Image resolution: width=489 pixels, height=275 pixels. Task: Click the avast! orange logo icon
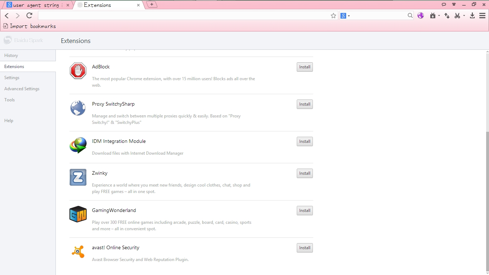pyautogui.click(x=78, y=252)
